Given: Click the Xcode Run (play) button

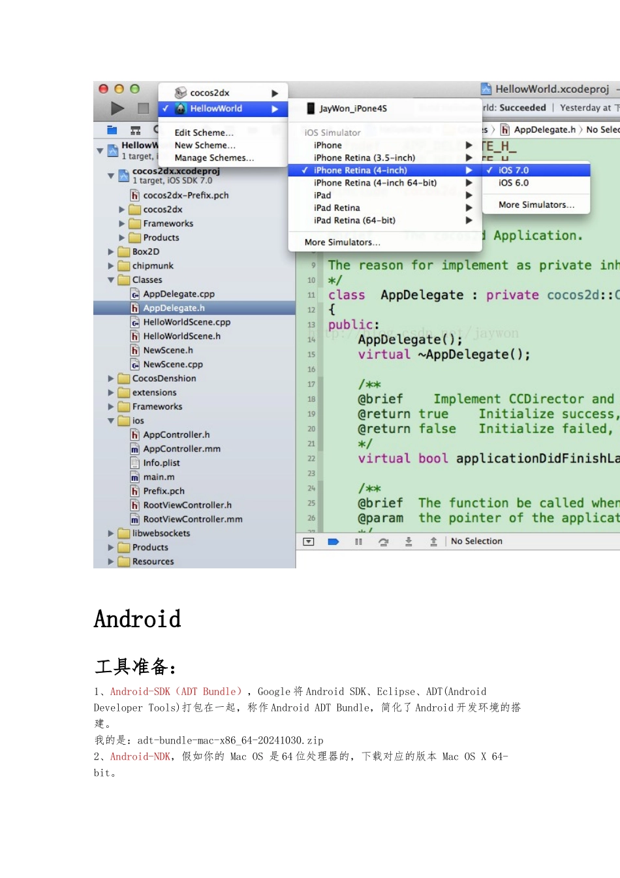Looking at the screenshot, I should (117, 108).
